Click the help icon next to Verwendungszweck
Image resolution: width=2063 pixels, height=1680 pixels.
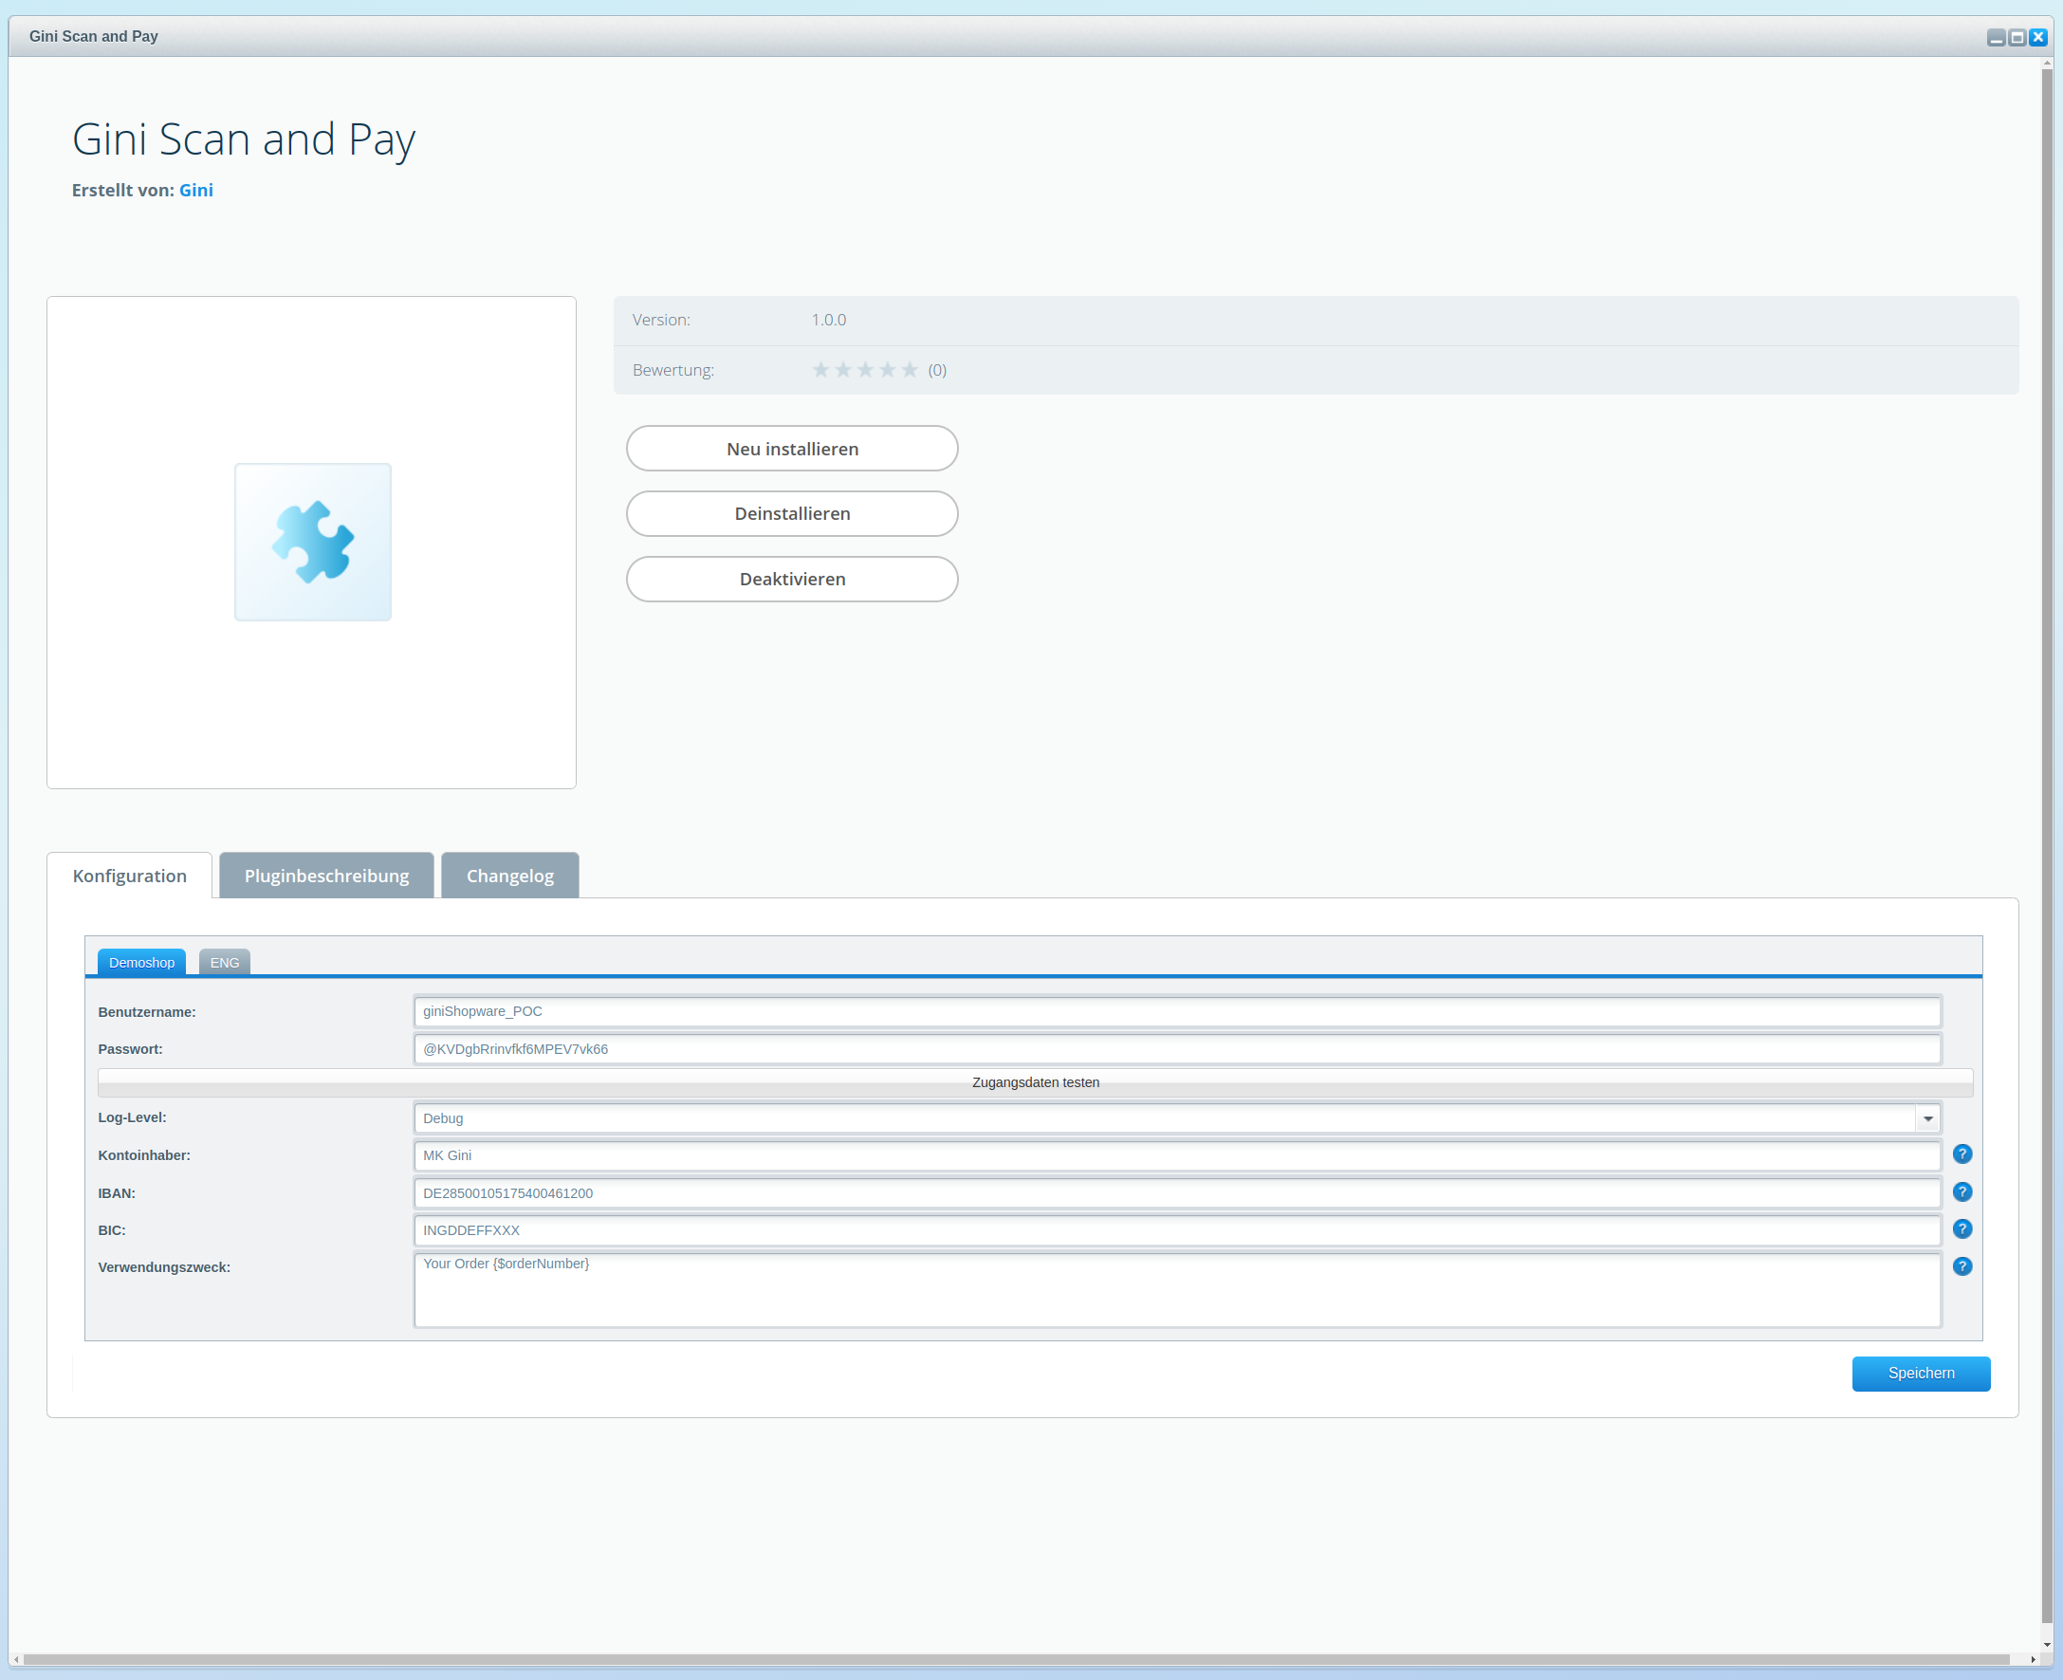click(1962, 1265)
